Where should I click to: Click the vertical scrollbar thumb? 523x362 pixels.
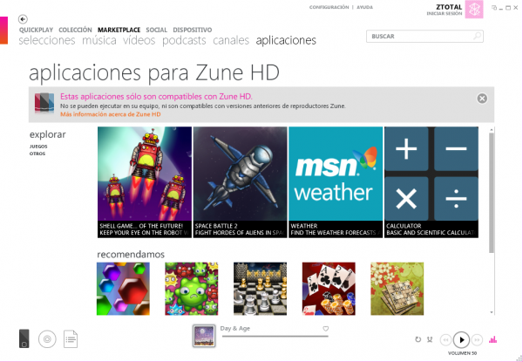(492, 193)
